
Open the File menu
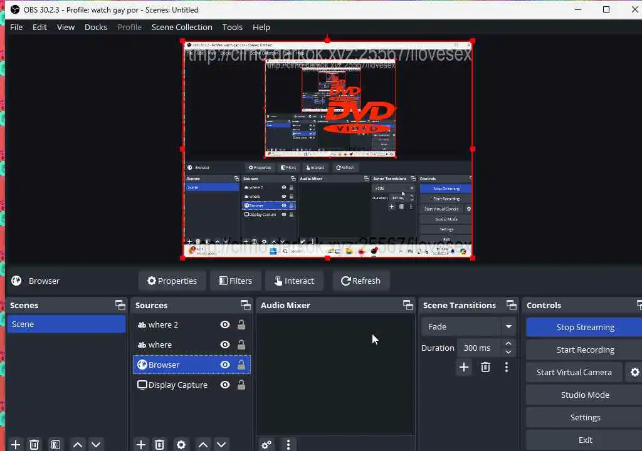[x=16, y=27]
